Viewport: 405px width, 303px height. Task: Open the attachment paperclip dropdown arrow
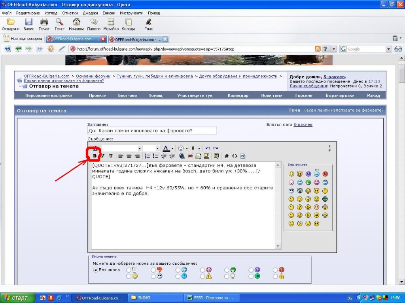199,148
